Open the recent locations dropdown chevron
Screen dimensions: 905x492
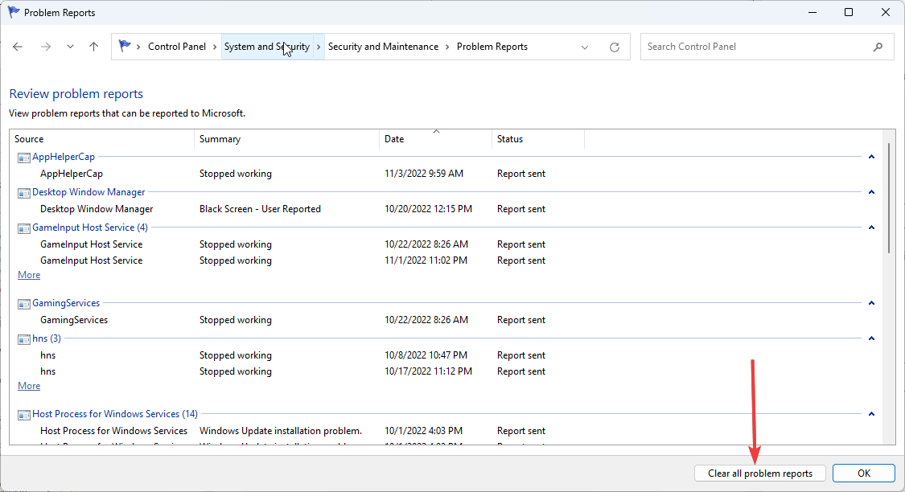click(x=70, y=47)
